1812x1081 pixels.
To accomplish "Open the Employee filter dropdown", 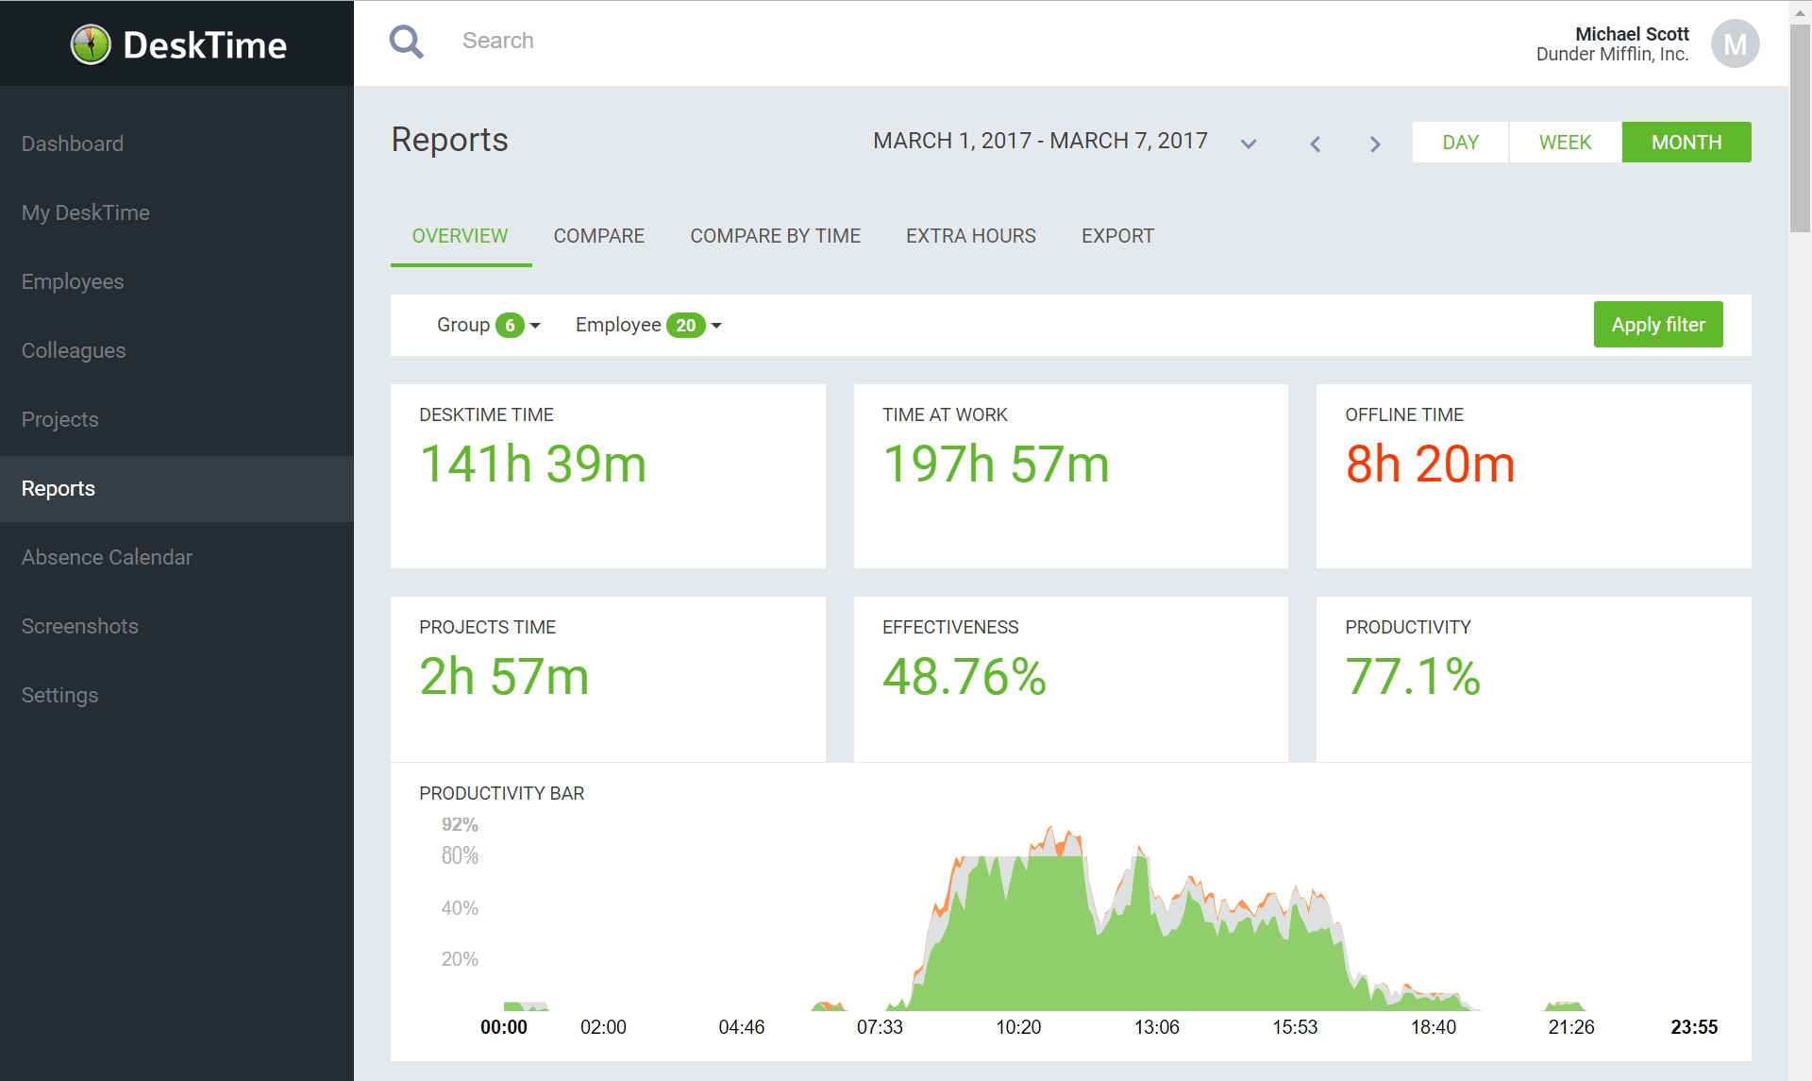I will (x=648, y=325).
